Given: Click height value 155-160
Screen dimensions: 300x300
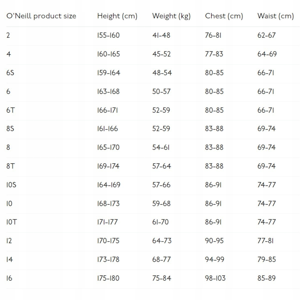Looking at the screenshot, I should tap(108, 35).
